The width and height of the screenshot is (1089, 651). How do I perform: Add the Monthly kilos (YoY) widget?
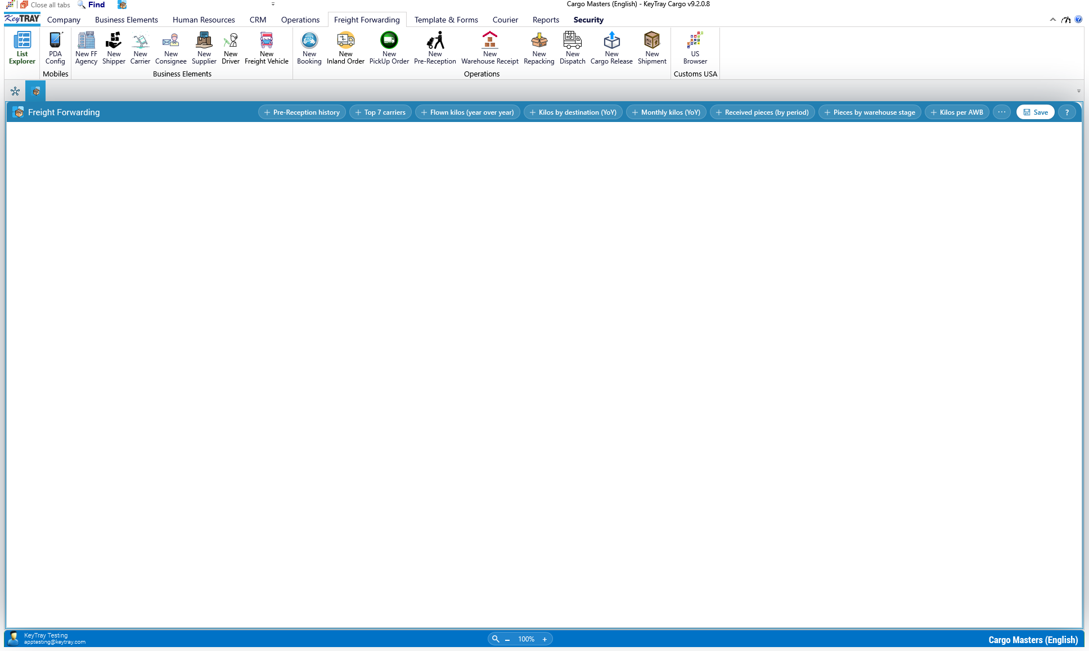pos(666,112)
